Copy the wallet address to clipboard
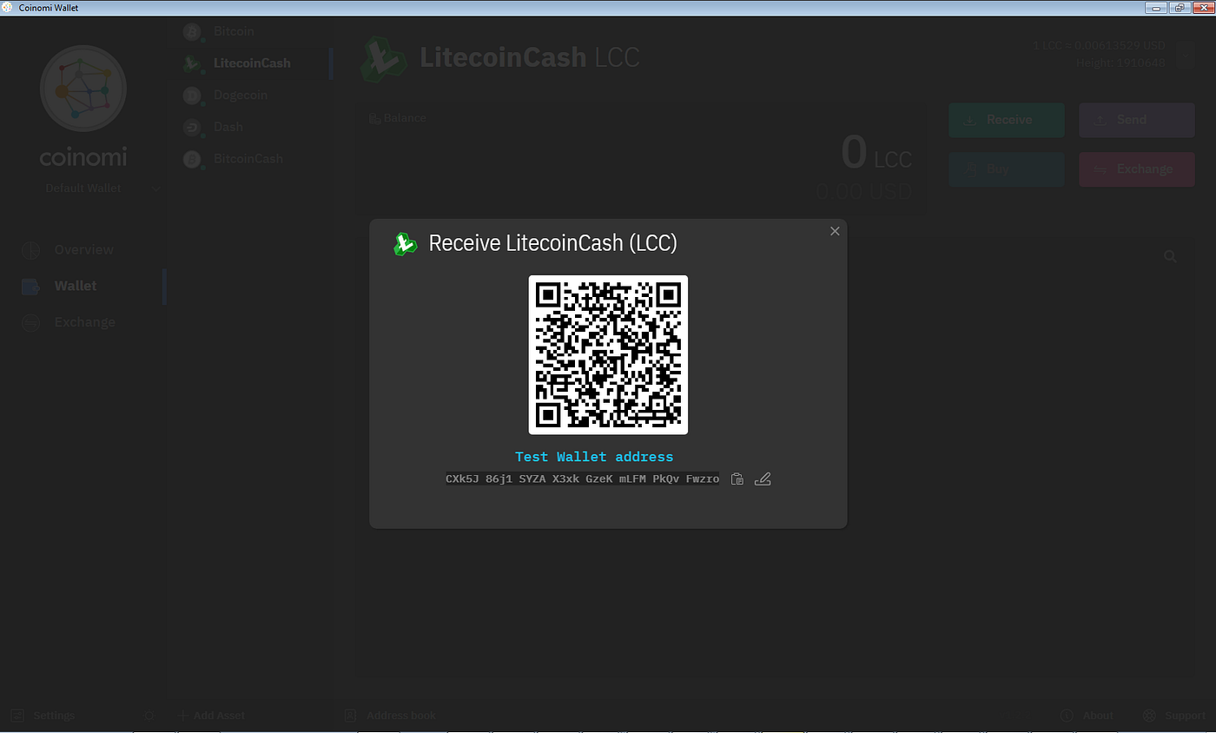The height and width of the screenshot is (733, 1216). [x=737, y=479]
